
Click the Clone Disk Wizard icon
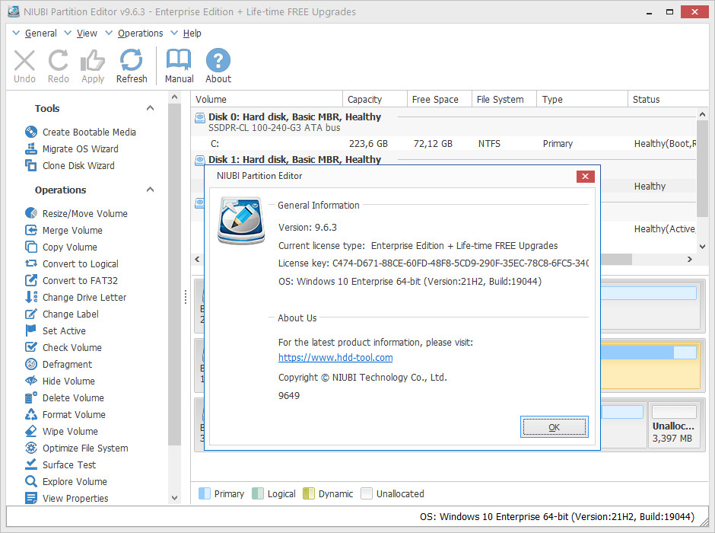pos(31,165)
